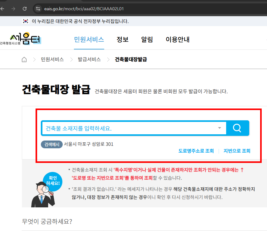Screen dimensions: 267x231
Task: Click the home icon in the breadcrumb
Action: [24, 59]
